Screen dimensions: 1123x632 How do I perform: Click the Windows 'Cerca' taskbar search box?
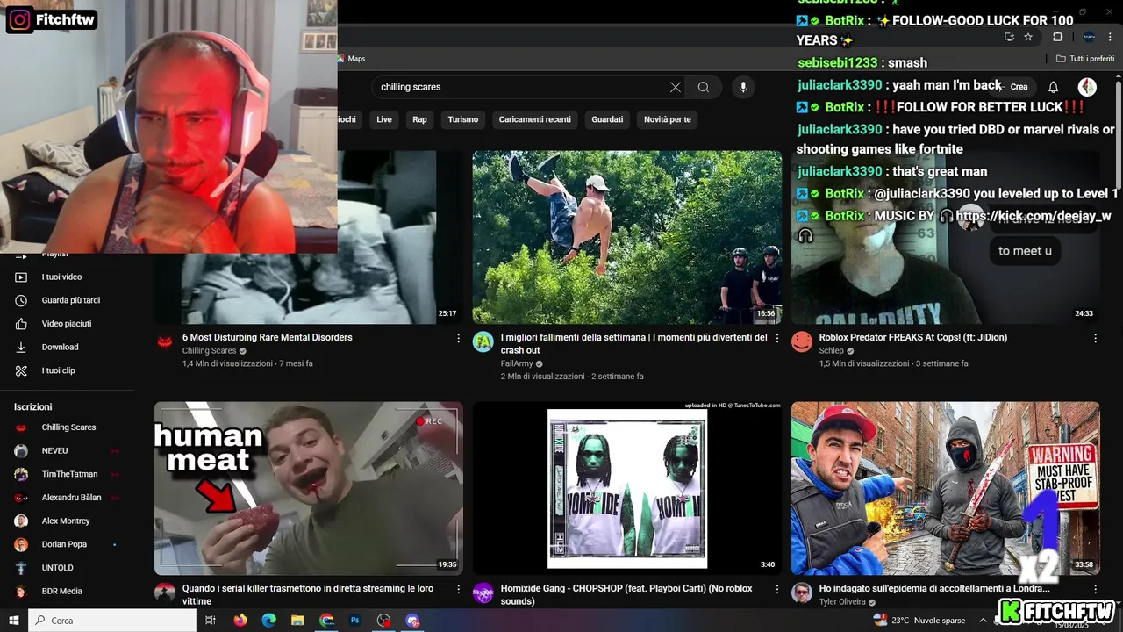pyautogui.click(x=112, y=621)
